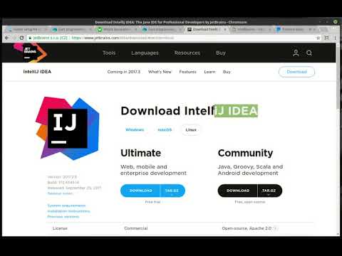Viewport: 342px width, 256px height.
Task: Switch to the last browser tab
Action: (296, 30)
